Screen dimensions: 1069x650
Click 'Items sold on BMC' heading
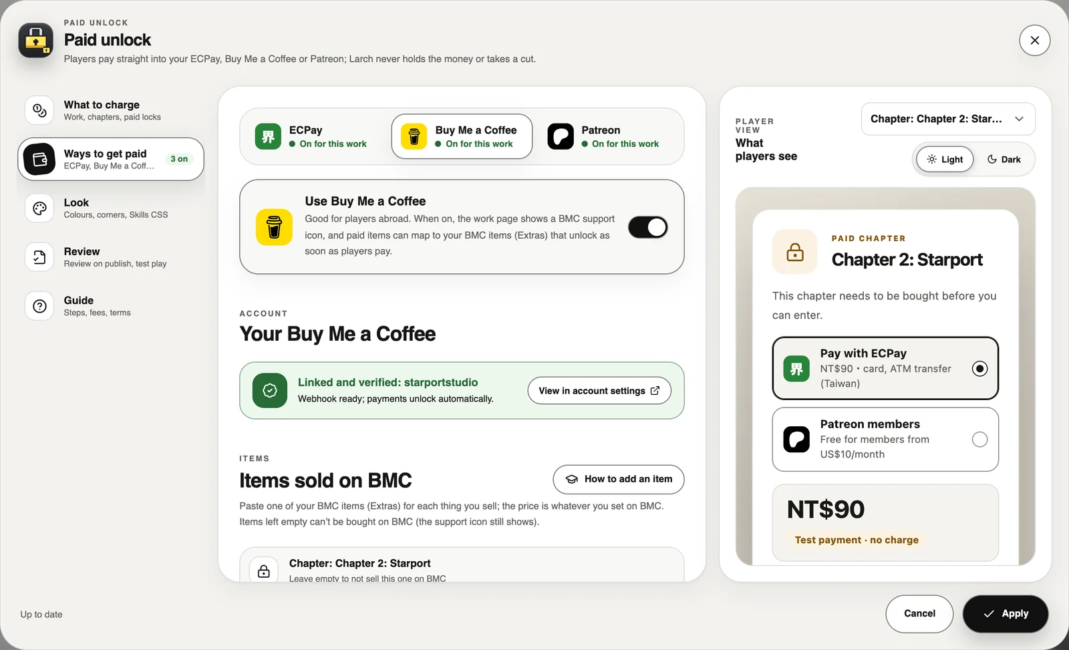[x=325, y=481]
